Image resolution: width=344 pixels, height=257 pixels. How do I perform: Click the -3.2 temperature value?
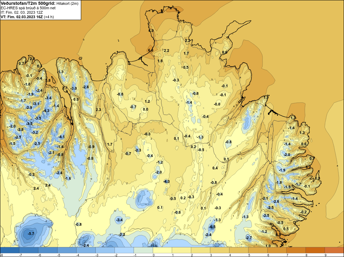coord(35,132)
